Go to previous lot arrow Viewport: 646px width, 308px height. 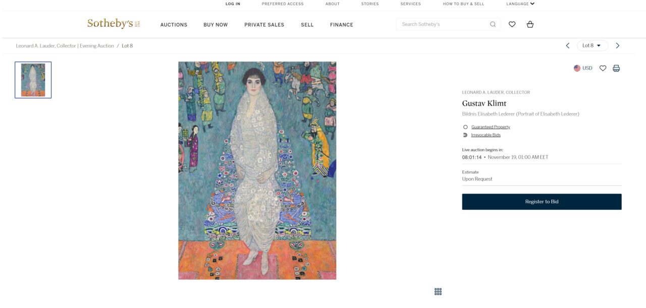point(567,45)
